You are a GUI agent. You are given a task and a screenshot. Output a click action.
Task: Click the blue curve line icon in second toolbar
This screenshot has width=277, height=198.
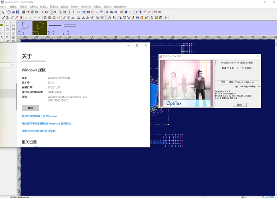click(x=59, y=18)
